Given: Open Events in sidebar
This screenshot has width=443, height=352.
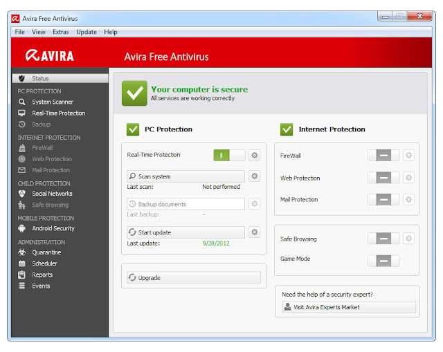Looking at the screenshot, I should (x=41, y=286).
